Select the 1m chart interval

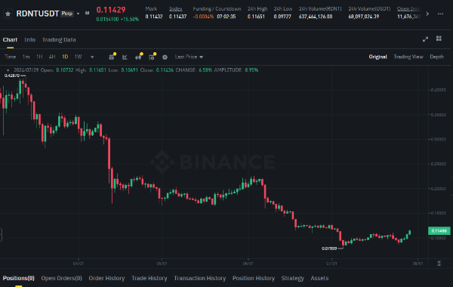coord(26,57)
